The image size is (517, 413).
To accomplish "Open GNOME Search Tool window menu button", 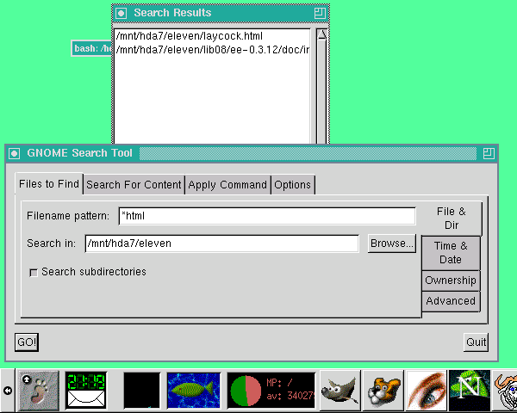I will point(14,153).
